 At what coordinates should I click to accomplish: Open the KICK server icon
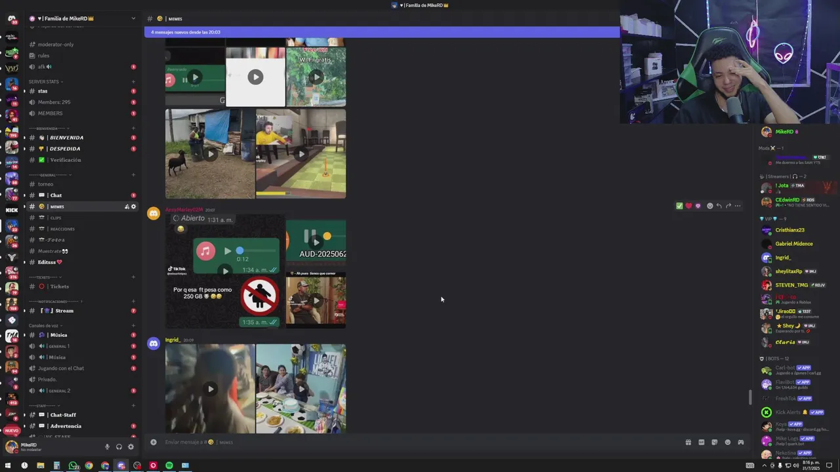[x=12, y=210]
